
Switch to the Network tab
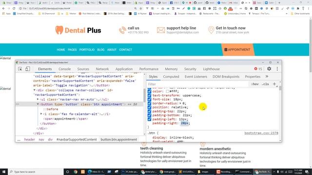pos(102,69)
